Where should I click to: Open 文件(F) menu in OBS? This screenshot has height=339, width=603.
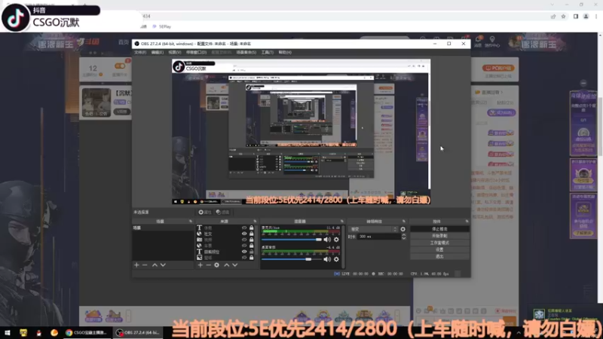pos(140,52)
